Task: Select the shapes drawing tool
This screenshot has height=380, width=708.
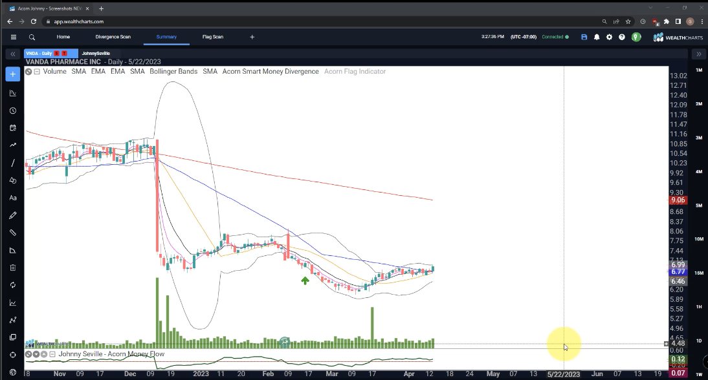Action: point(13,180)
